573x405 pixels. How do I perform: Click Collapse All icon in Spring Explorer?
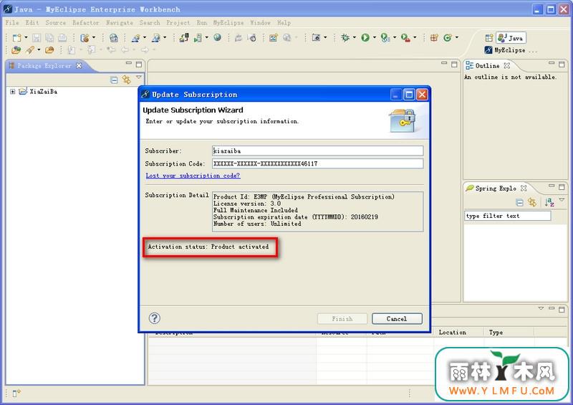pyautogui.click(x=520, y=202)
